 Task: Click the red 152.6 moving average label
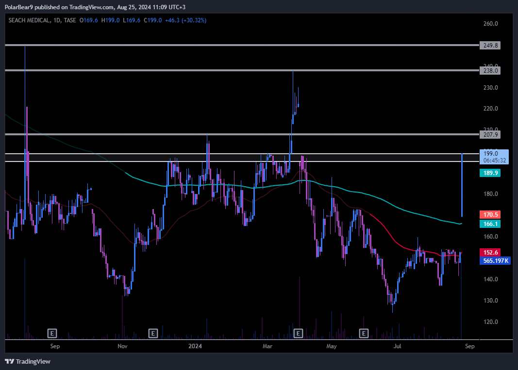[490, 253]
